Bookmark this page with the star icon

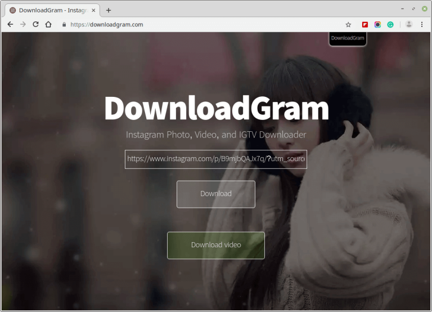pos(348,25)
